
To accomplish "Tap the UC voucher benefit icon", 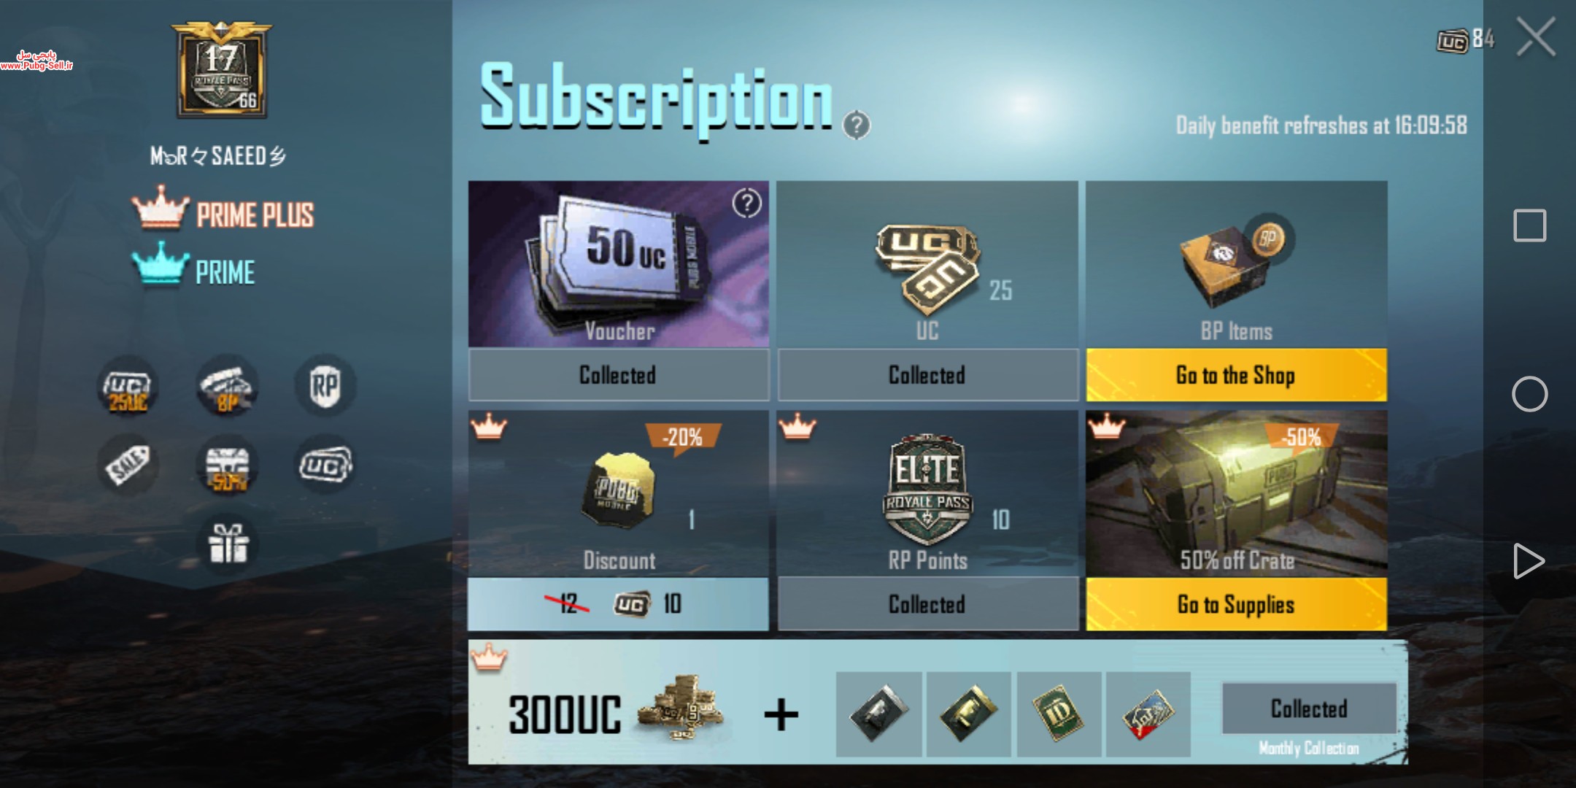I will [x=325, y=465].
